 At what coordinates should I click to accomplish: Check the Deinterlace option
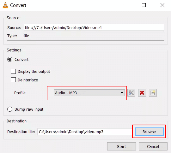tap(13, 80)
